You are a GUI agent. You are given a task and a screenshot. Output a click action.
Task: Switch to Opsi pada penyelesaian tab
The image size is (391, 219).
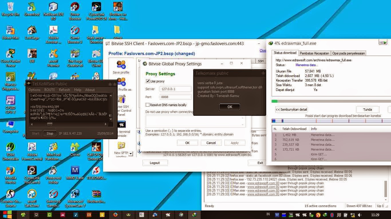coord(348,53)
